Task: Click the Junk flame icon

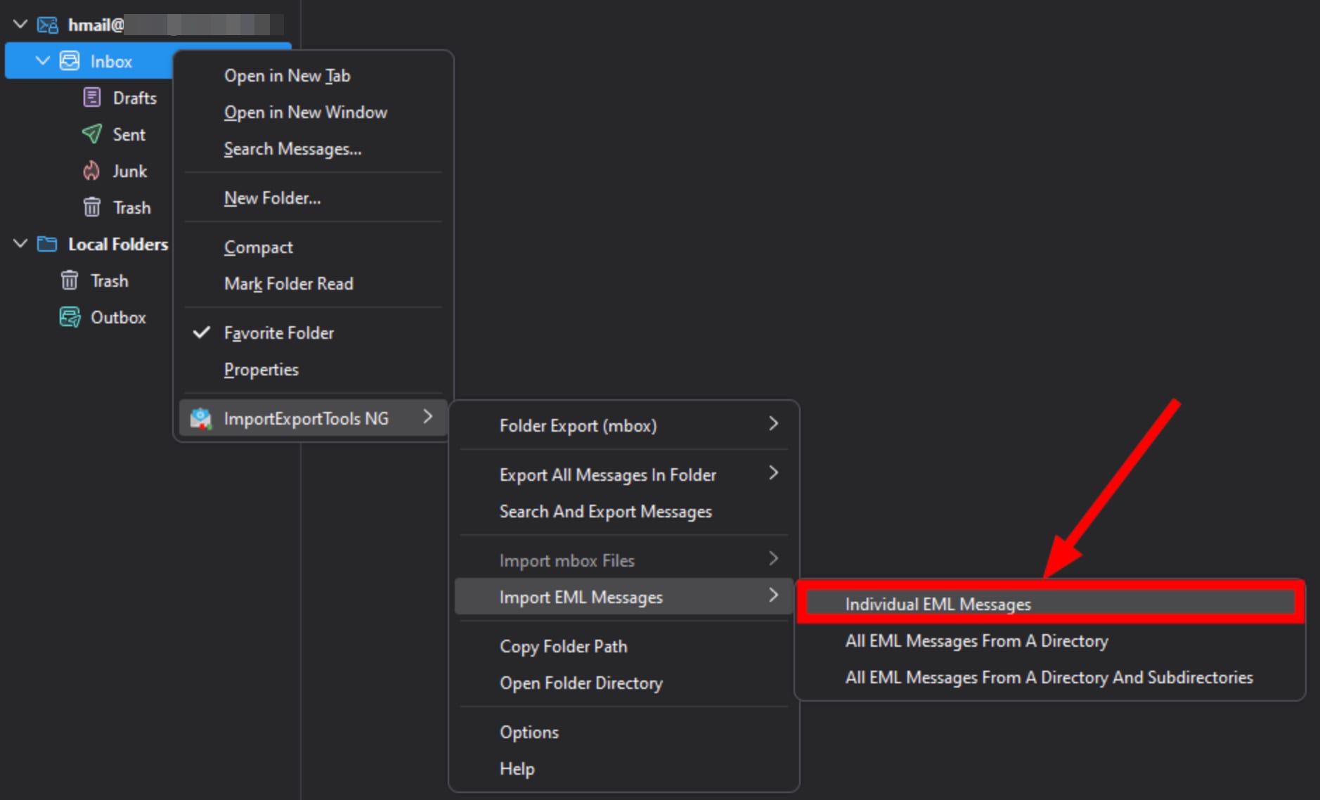Action: [x=91, y=170]
